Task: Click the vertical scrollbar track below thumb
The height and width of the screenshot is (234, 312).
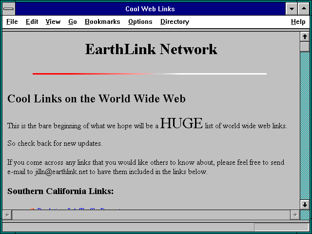Action: tap(305, 126)
